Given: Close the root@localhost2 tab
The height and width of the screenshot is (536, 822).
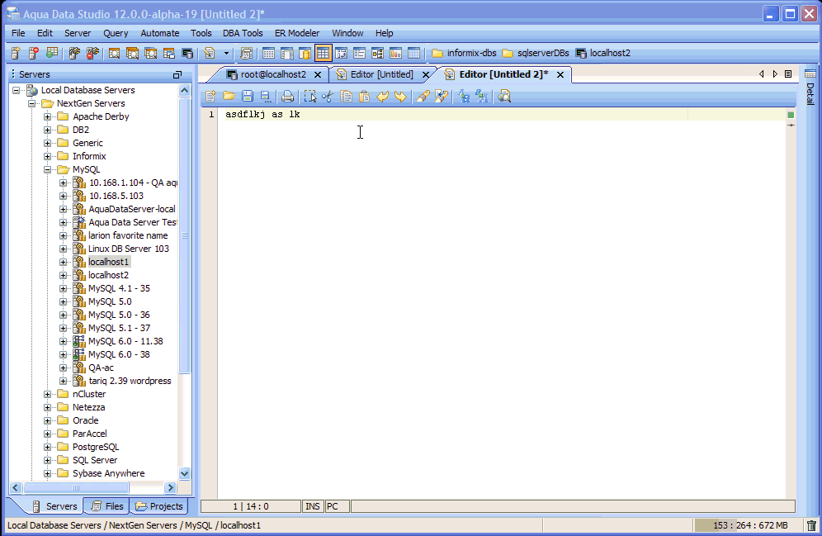Looking at the screenshot, I should coord(318,75).
